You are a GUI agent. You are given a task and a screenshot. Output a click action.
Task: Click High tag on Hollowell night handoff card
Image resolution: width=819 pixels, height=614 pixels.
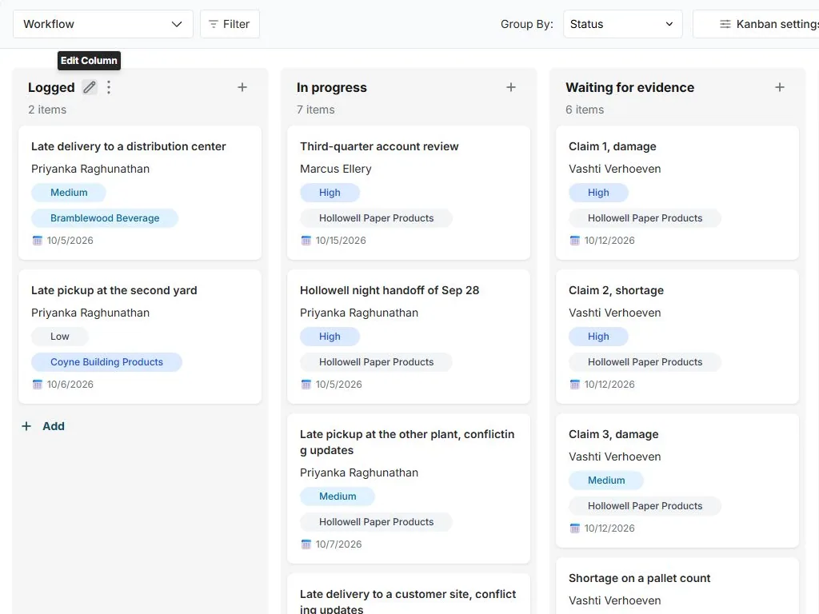point(330,337)
